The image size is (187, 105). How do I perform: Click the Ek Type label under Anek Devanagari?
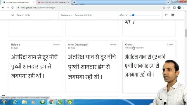tap(72, 48)
